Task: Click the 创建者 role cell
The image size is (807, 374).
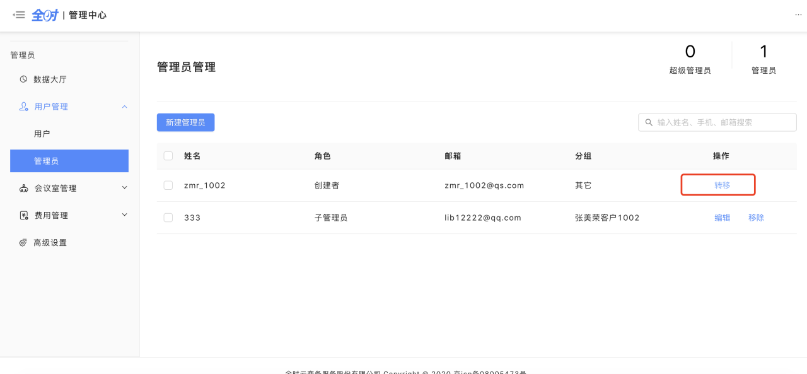Action: [x=327, y=185]
